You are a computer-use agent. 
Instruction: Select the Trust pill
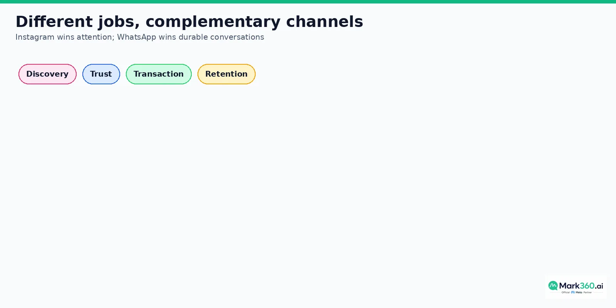101,74
